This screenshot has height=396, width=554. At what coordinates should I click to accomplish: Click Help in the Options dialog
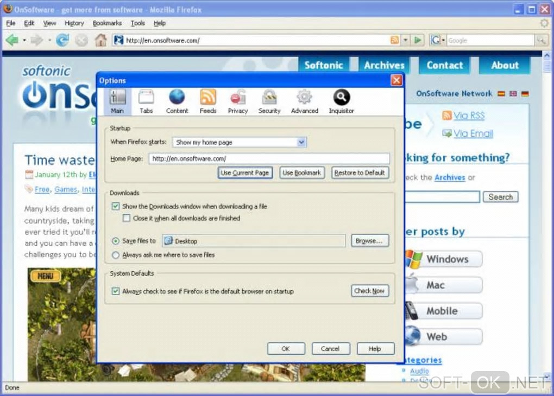tap(375, 348)
